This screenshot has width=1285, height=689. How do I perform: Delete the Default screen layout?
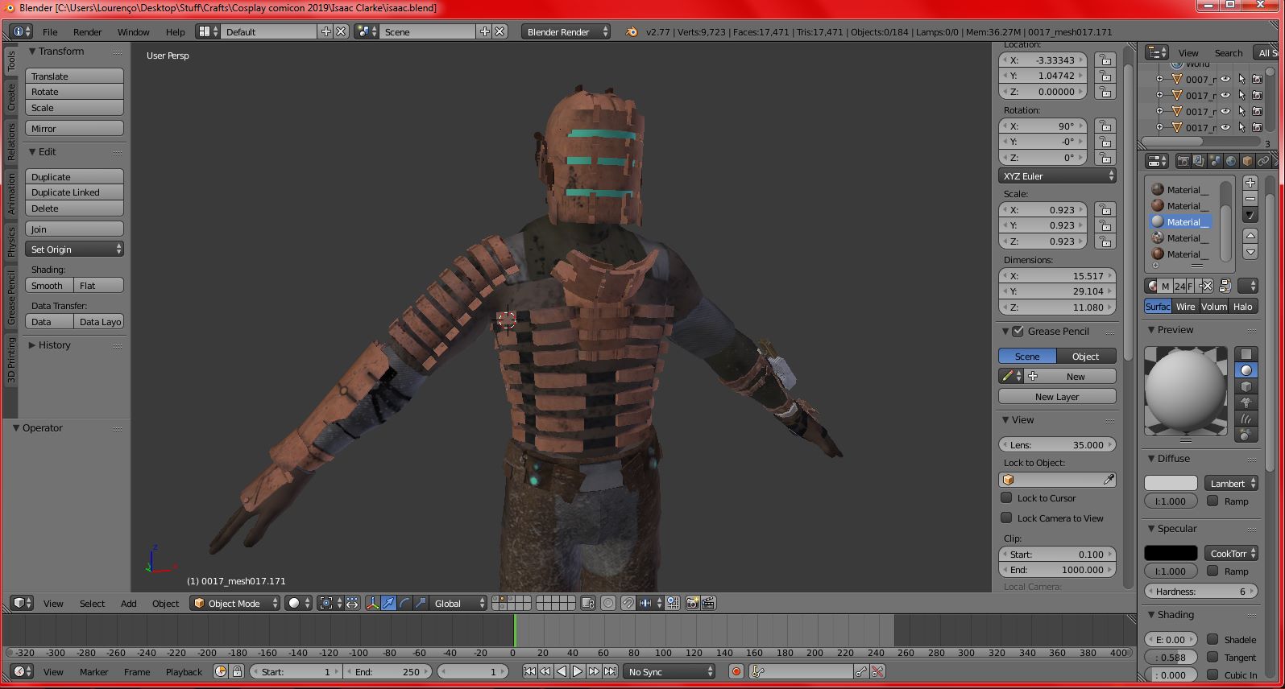[341, 31]
